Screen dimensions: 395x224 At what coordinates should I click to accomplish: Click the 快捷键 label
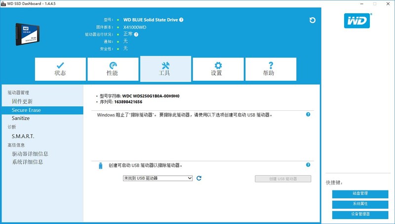[334, 183]
